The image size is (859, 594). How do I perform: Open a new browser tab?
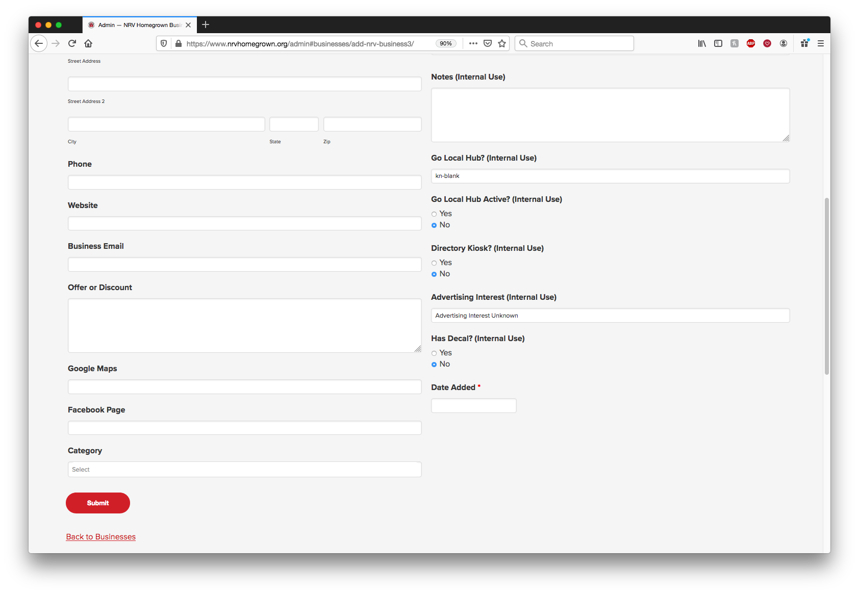(206, 24)
